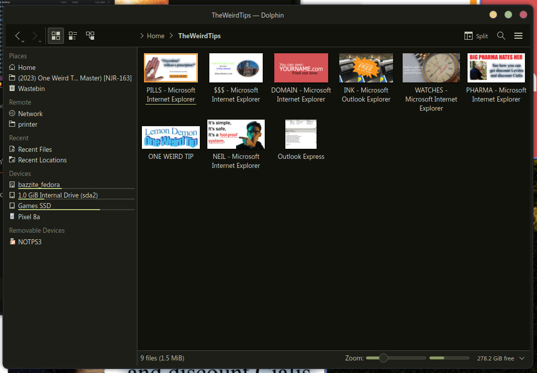Click the Pixel 8a phone icon
This screenshot has width=537, height=373.
(x=12, y=217)
